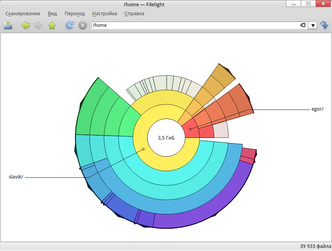Click the greyed Forward arrow
The width and height of the screenshot is (332, 251).
click(x=38, y=25)
